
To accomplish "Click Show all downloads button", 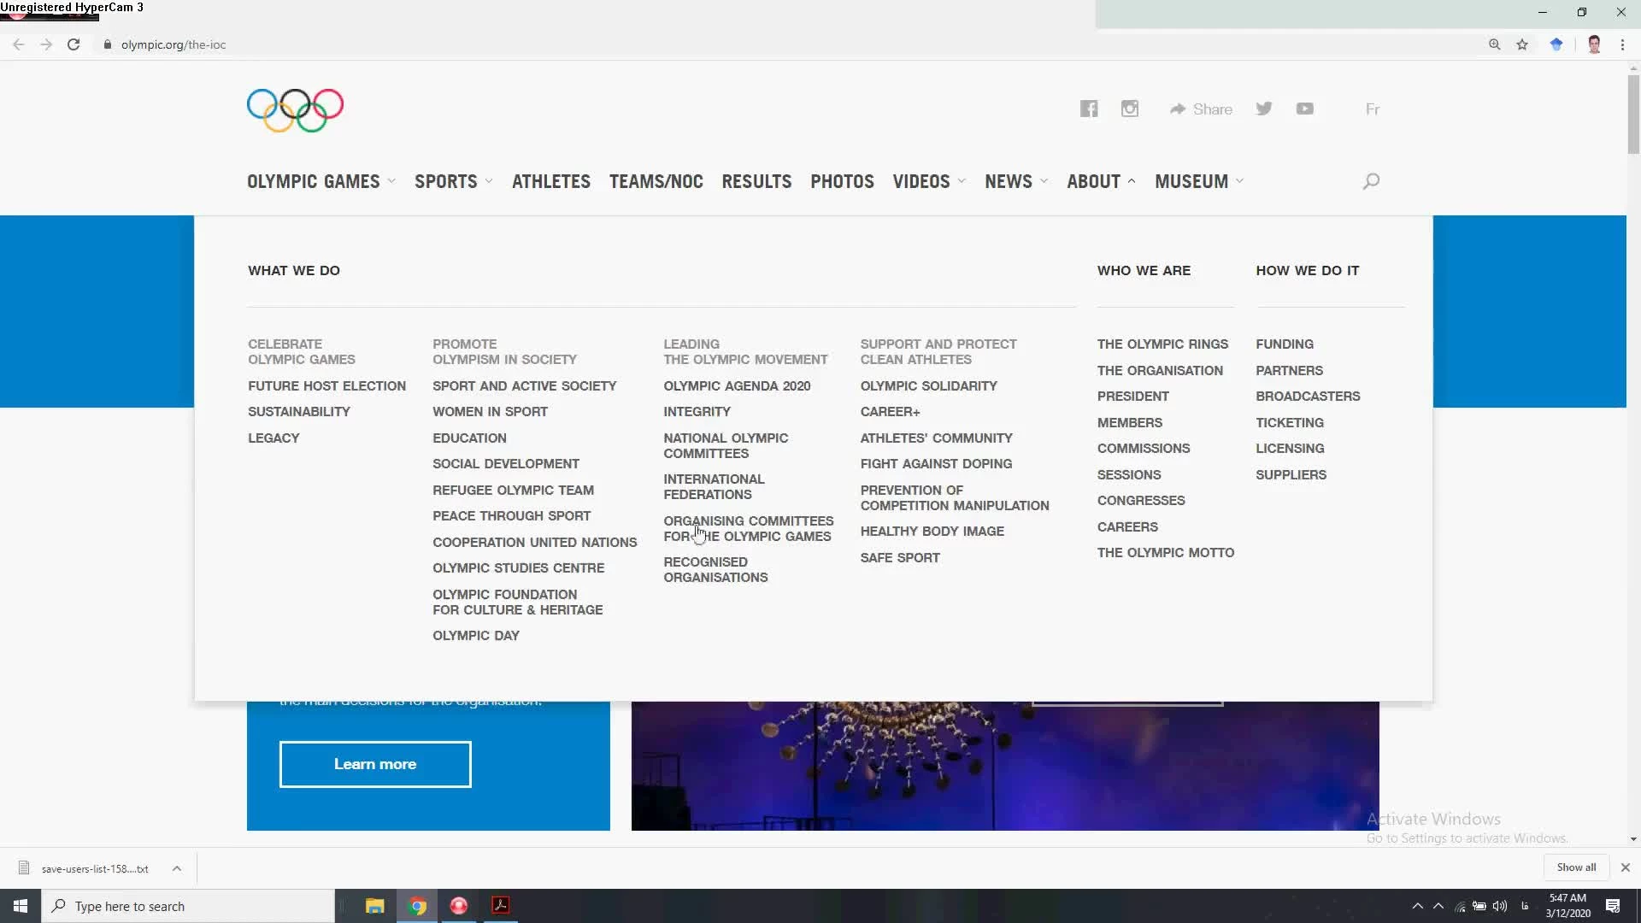I will click(1576, 867).
